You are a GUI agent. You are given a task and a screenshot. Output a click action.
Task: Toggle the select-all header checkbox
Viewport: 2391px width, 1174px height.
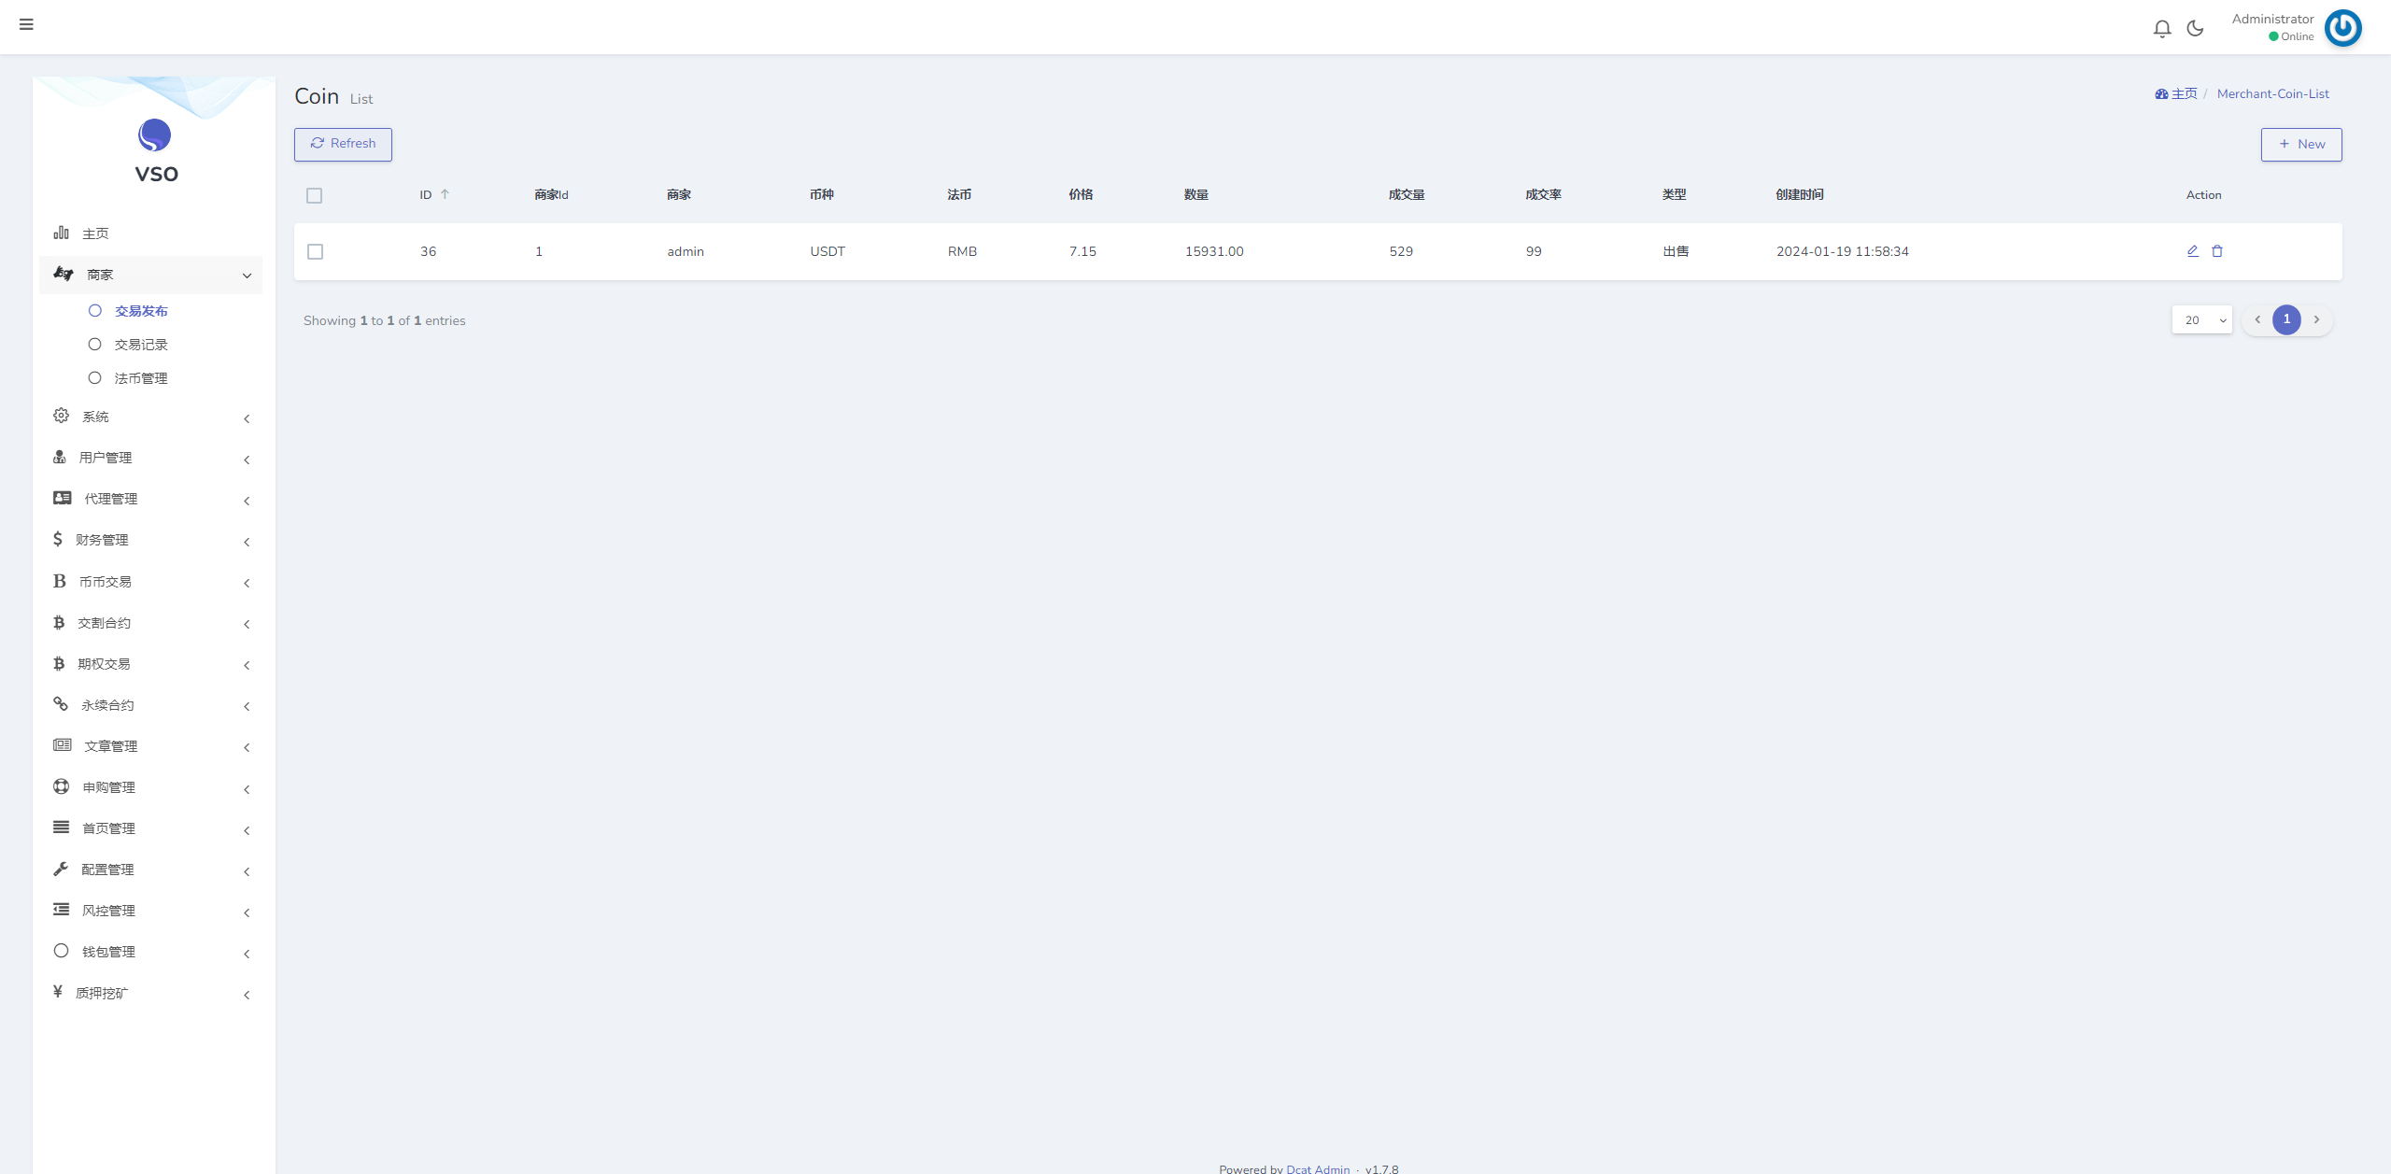pyautogui.click(x=314, y=193)
